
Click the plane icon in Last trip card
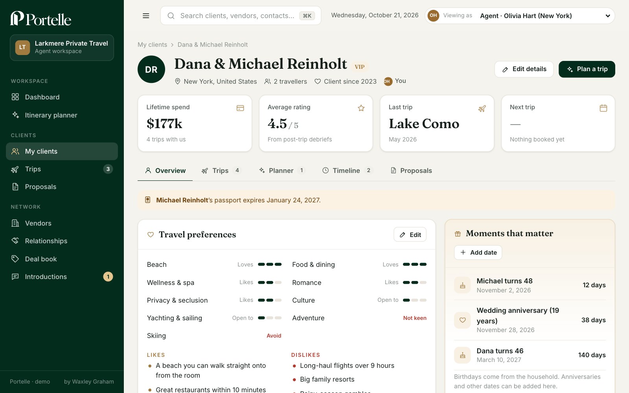point(482,108)
